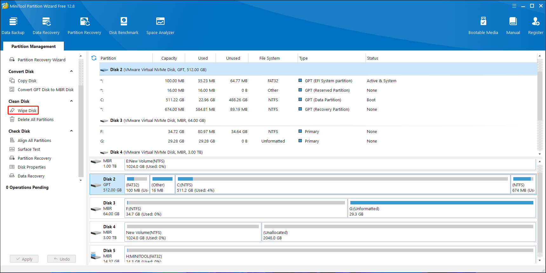Select the GPT (Recovery Partition) row
Image resolution: width=546 pixels, height=273 pixels.
click(318, 109)
